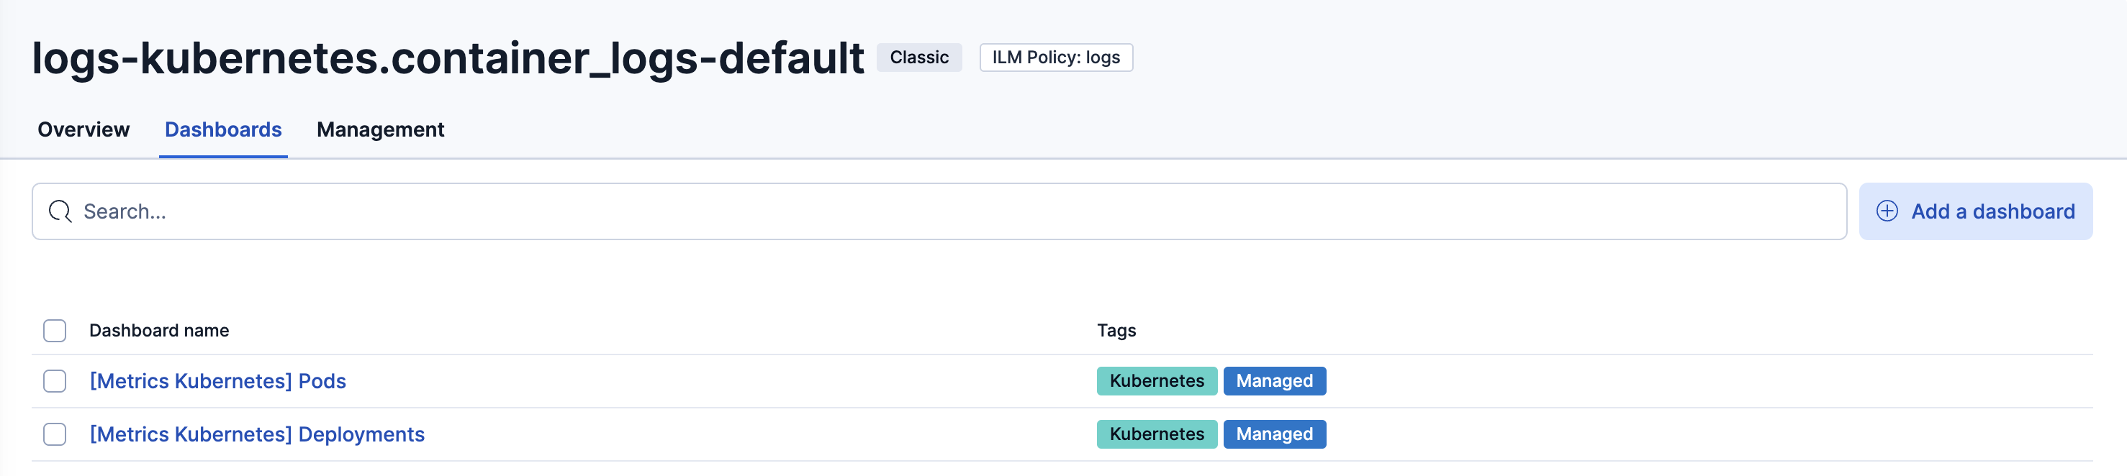Click the Classic badge next to title
This screenshot has width=2127, height=476.
(x=919, y=58)
